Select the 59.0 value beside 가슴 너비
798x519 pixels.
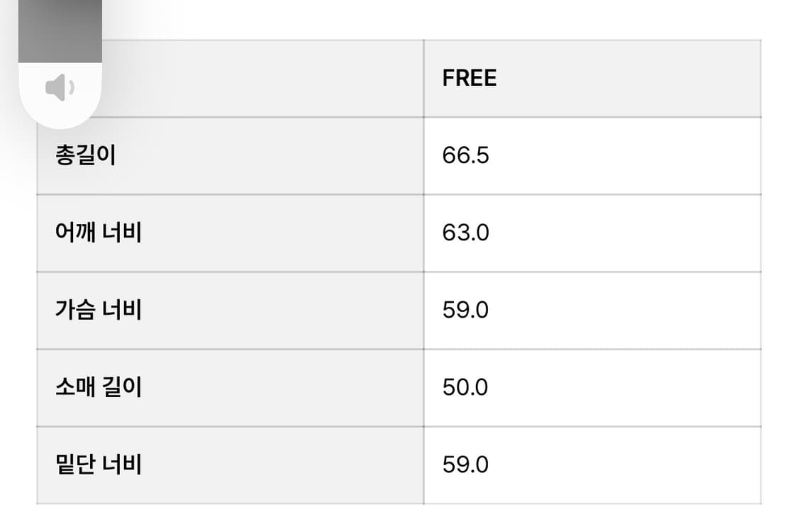coord(465,310)
